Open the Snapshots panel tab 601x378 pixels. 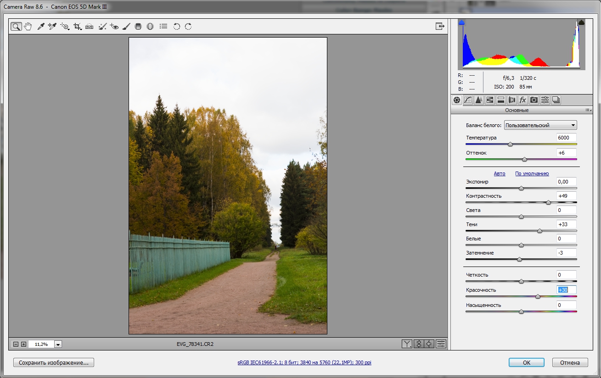[x=556, y=100]
